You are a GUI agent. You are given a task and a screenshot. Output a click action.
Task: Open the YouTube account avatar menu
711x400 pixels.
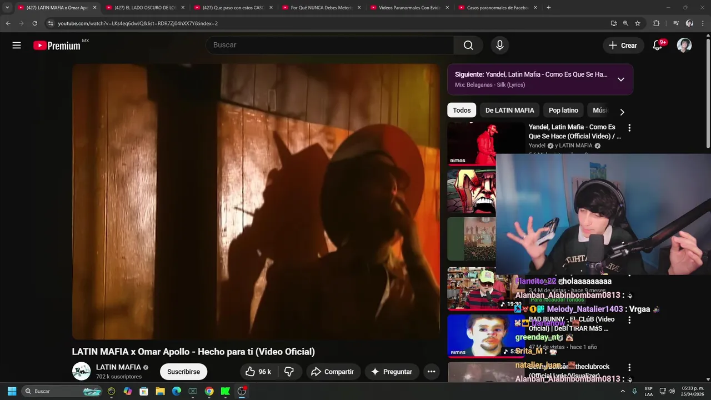pos(684,46)
